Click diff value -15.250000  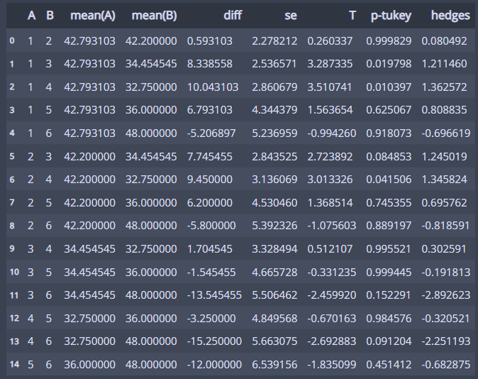click(x=214, y=341)
